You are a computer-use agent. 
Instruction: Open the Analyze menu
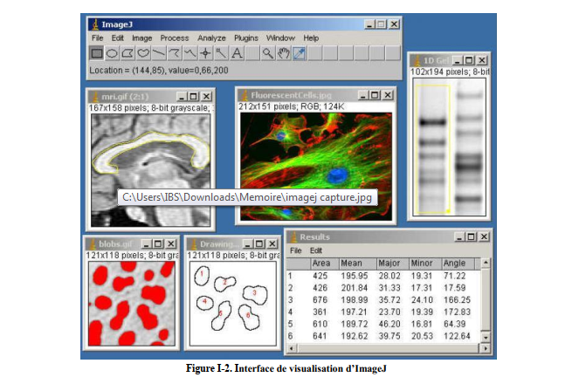pos(211,38)
